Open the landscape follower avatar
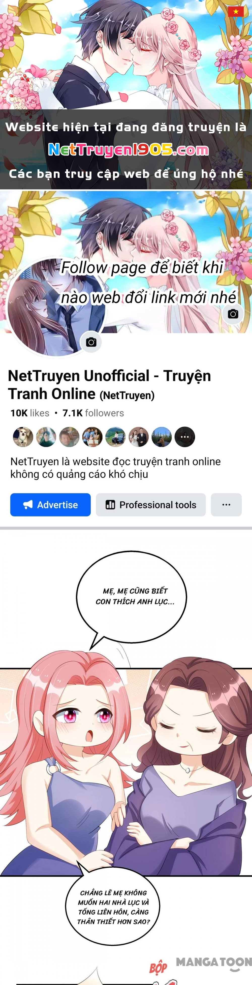The image size is (252, 985). click(x=162, y=437)
